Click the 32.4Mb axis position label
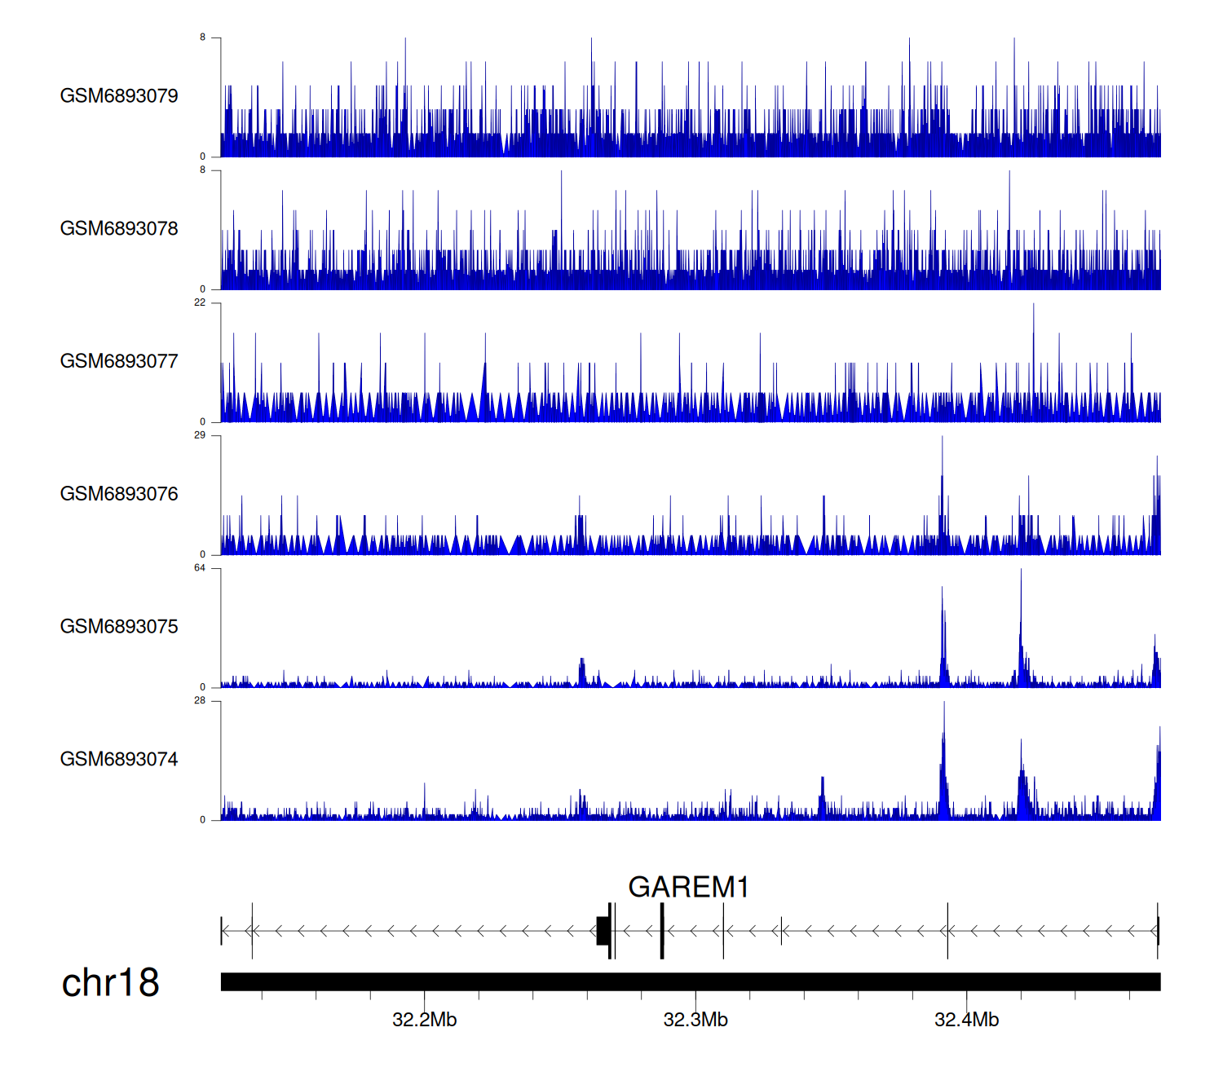Viewport: 1223px width, 1076px height. click(966, 1020)
